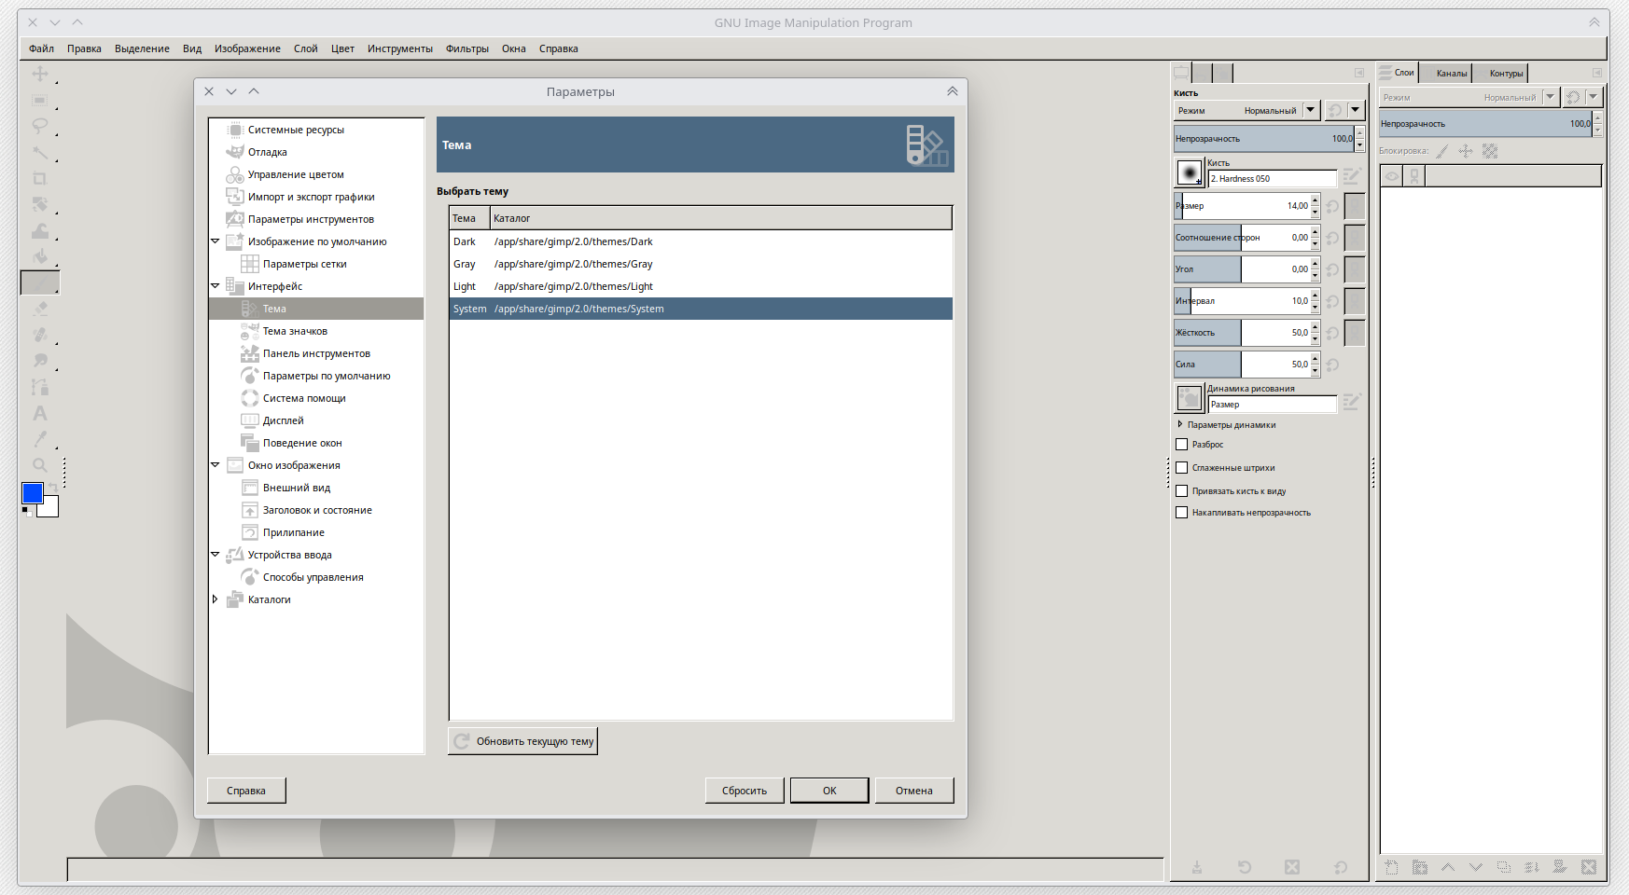The width and height of the screenshot is (1629, 895).
Task: Select the Move tool in toolbox
Action: point(40,74)
